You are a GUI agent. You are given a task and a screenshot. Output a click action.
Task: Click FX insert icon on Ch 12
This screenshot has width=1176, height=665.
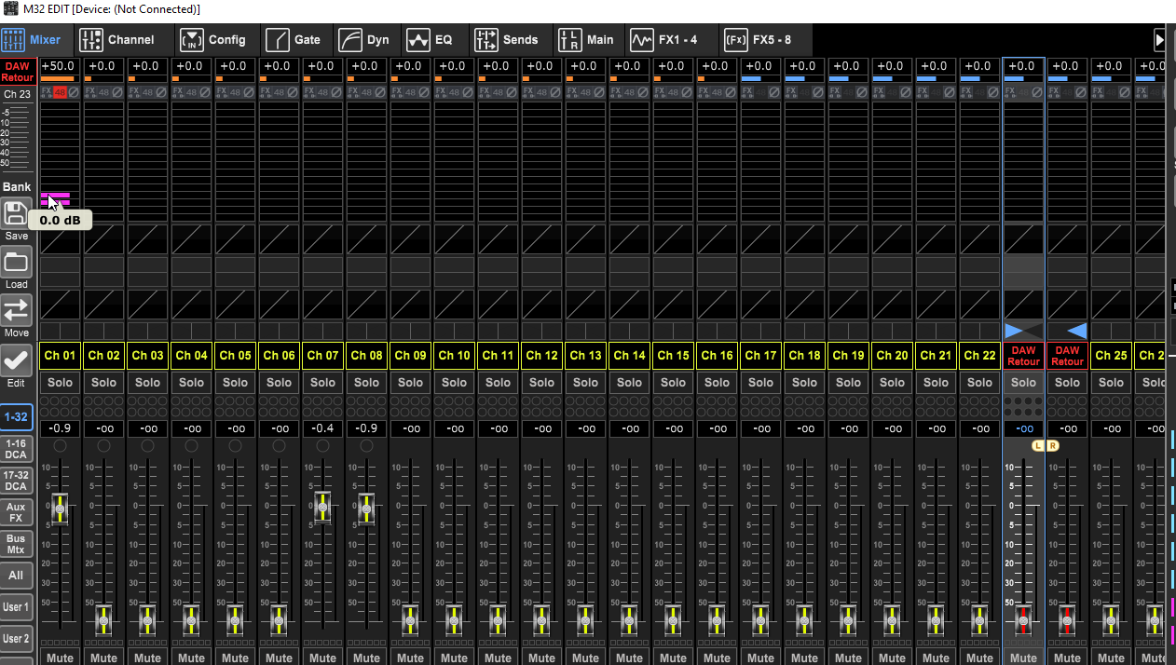tap(527, 92)
